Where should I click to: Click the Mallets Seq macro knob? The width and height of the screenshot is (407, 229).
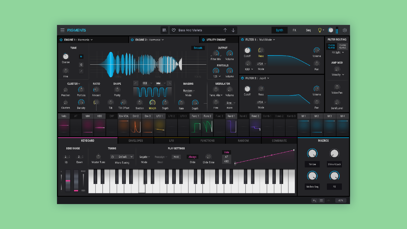click(x=312, y=176)
